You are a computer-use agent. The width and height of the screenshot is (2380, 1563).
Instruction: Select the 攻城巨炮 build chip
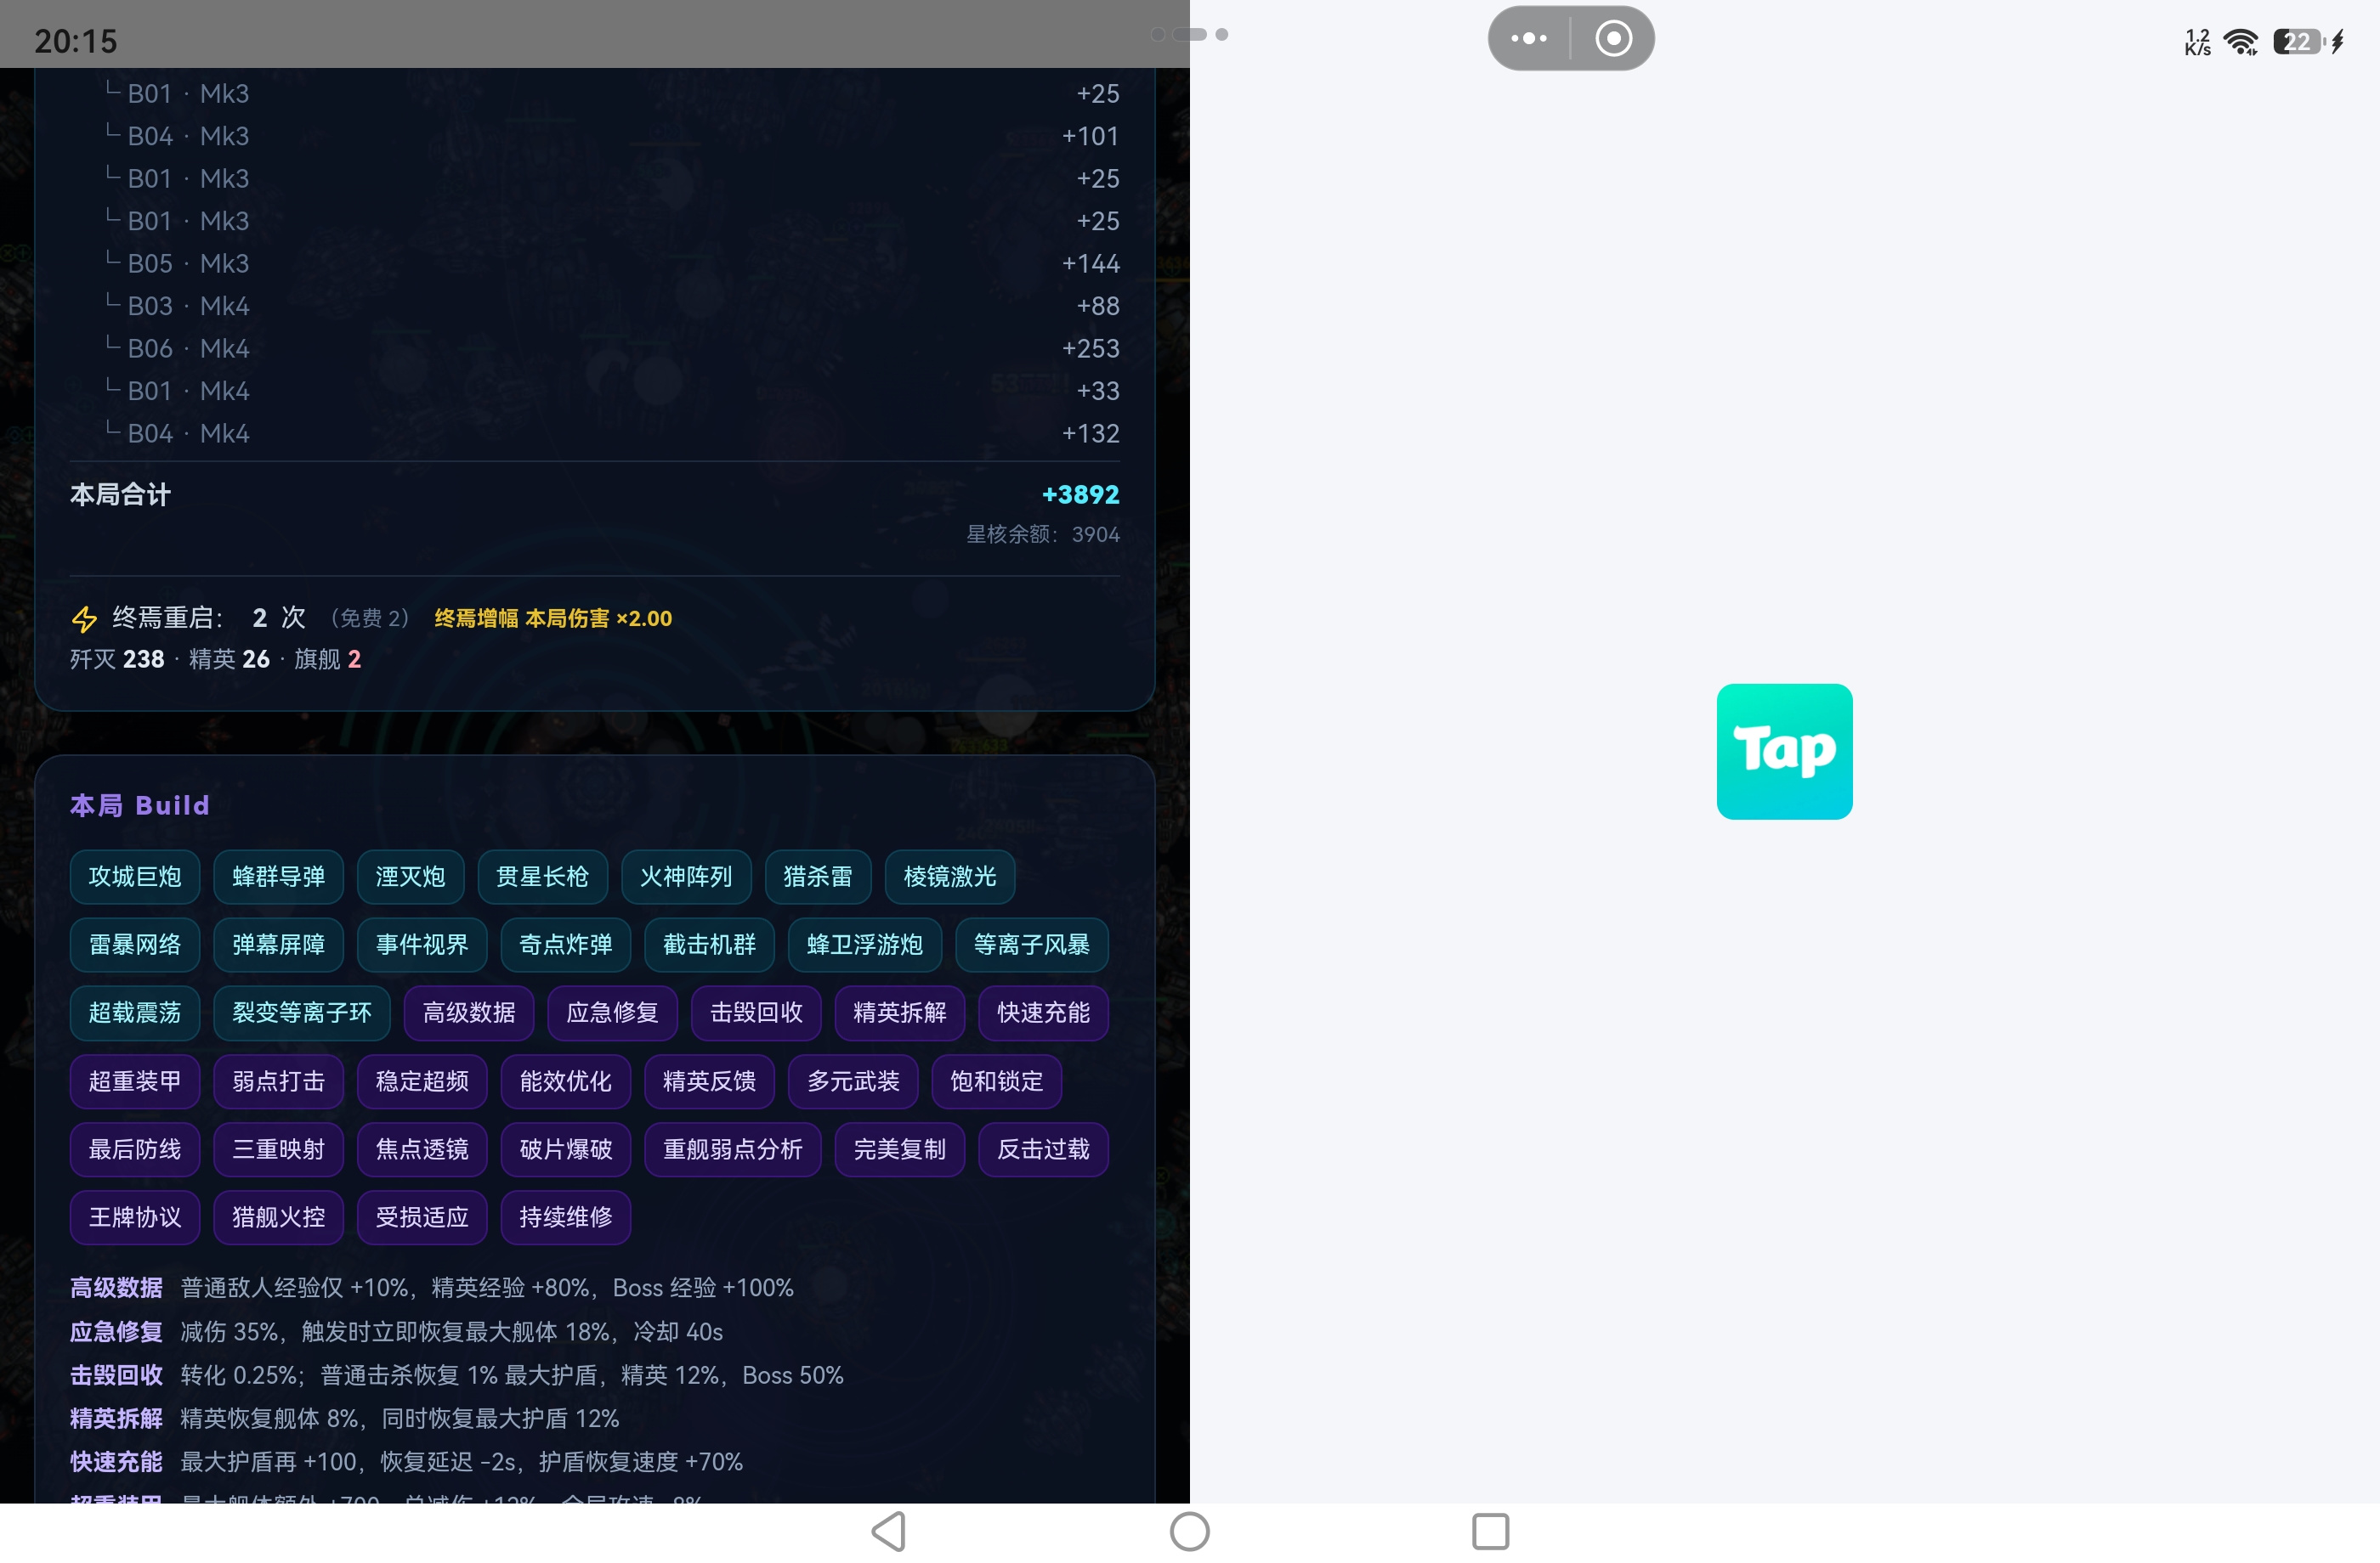pyautogui.click(x=135, y=877)
